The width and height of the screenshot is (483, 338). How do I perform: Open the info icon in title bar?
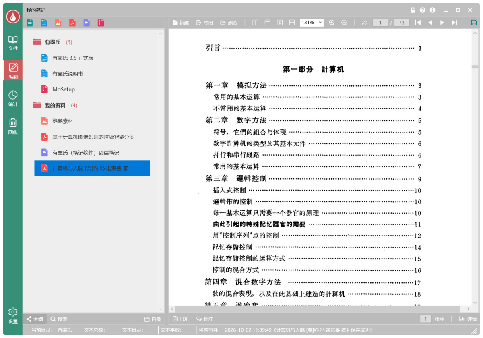(x=433, y=10)
